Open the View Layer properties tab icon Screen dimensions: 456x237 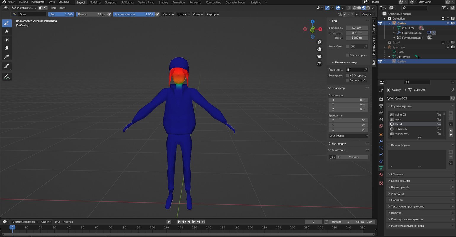(381, 113)
